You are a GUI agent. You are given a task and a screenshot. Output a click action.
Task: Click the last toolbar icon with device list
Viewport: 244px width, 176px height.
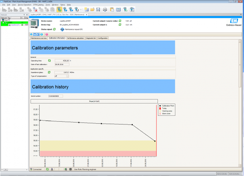[x=132, y=10]
